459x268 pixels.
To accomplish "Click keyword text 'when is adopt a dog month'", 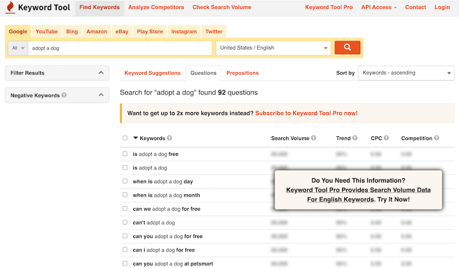I will pos(166,195).
